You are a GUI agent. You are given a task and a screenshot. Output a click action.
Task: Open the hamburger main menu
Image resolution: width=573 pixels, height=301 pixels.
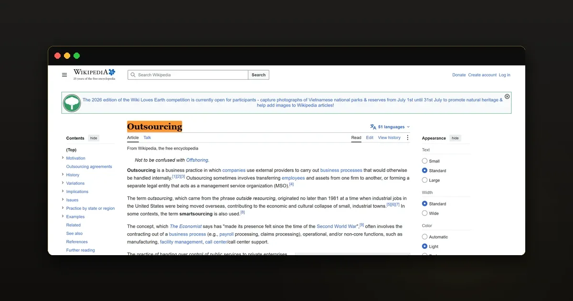click(64, 75)
